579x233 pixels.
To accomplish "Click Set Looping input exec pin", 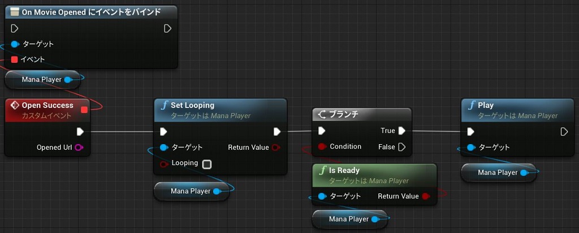I will [163, 131].
